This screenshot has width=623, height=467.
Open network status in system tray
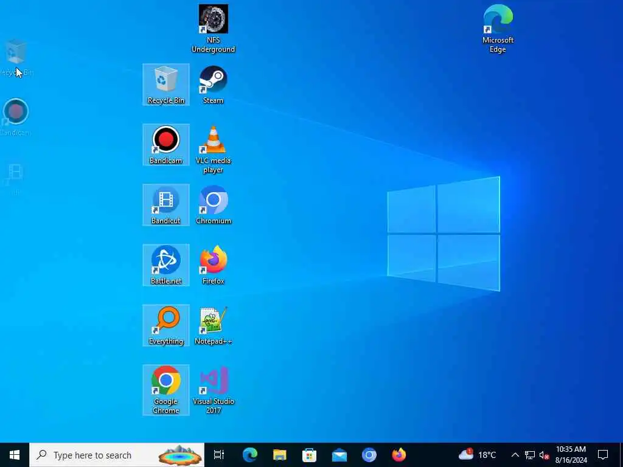click(530, 455)
